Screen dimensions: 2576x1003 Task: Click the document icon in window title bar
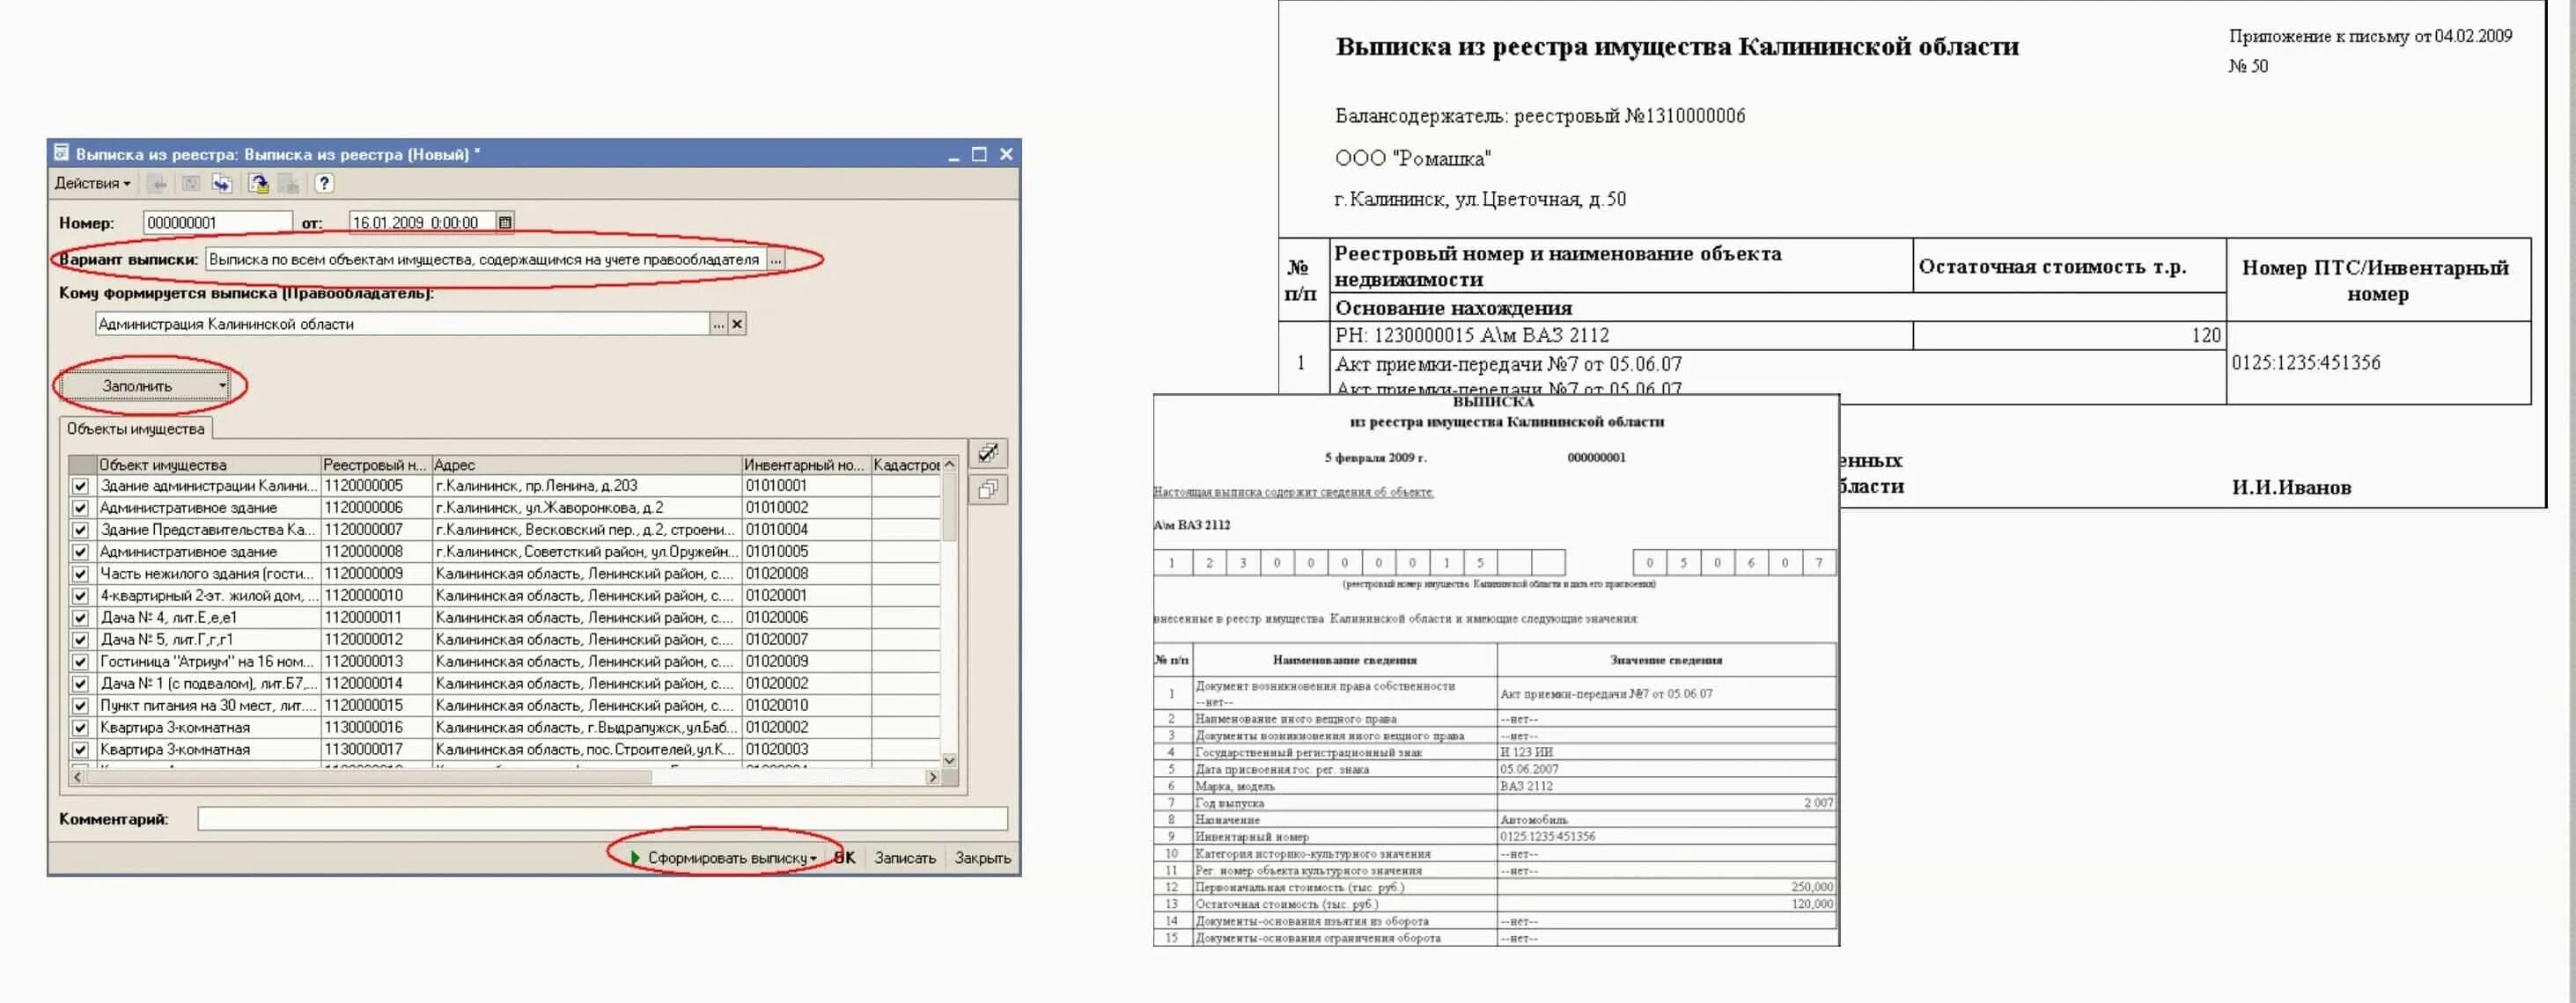61,153
